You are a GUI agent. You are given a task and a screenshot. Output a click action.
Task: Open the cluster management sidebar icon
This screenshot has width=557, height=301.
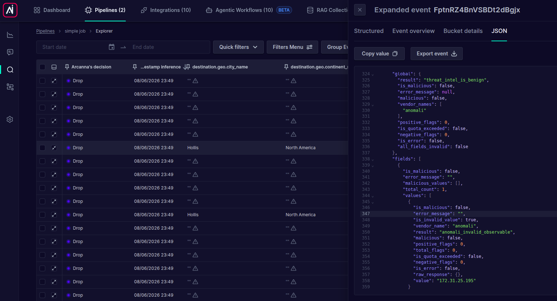(10, 87)
